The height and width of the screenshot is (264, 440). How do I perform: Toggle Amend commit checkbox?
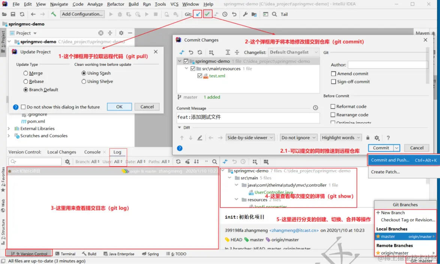[333, 74]
